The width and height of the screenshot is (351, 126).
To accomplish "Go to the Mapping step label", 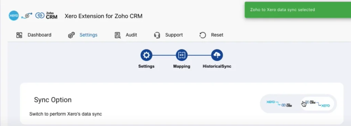I will [x=182, y=66].
